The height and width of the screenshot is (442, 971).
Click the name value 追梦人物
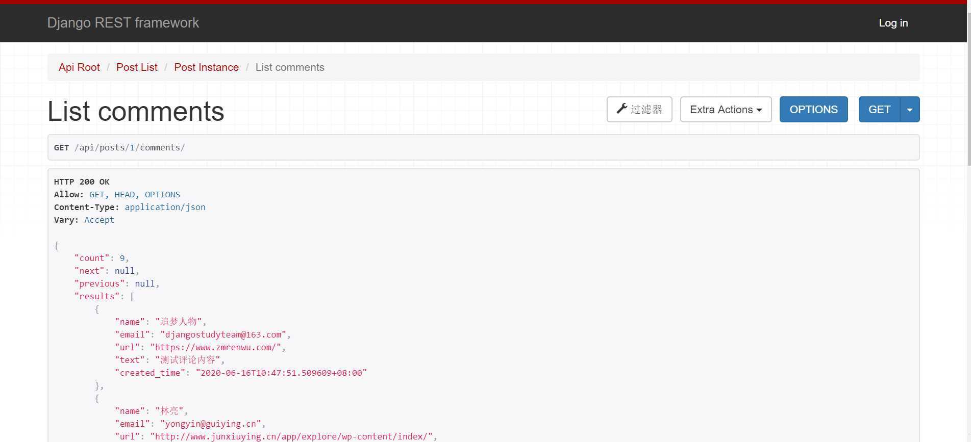(x=179, y=322)
